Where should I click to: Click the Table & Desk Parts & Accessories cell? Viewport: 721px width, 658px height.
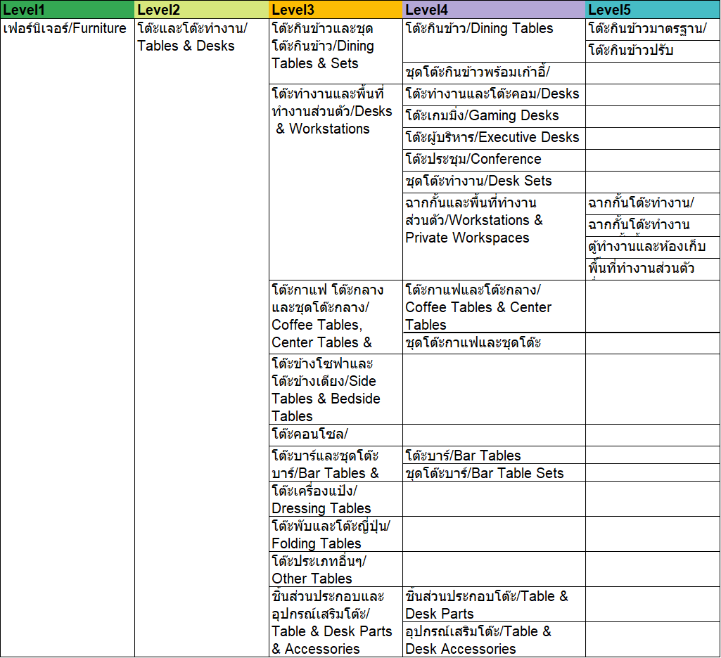[336, 621]
